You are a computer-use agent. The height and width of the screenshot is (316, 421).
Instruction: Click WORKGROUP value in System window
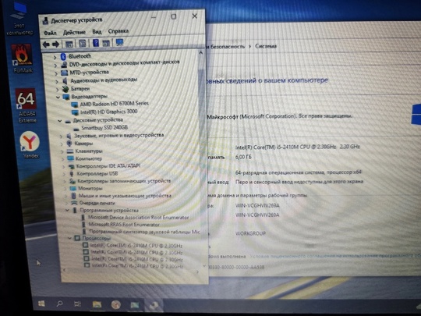coord(250,233)
